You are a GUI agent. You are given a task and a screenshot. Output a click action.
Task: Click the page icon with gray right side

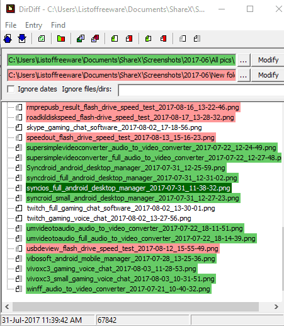point(197,38)
